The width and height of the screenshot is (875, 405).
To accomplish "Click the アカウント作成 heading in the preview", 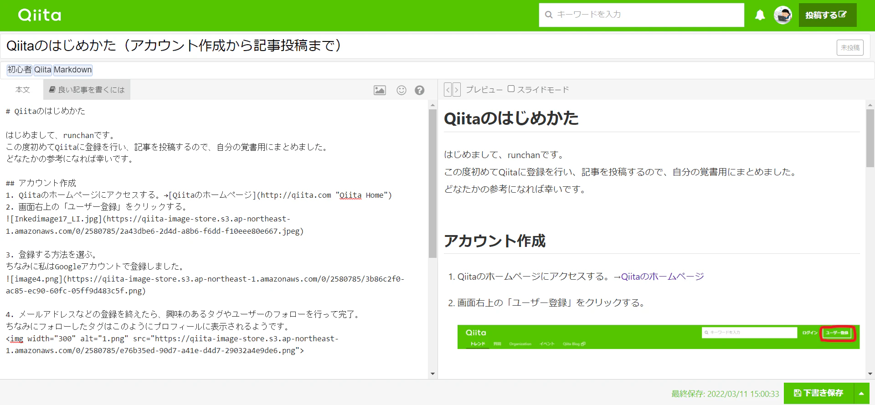I will [494, 241].
